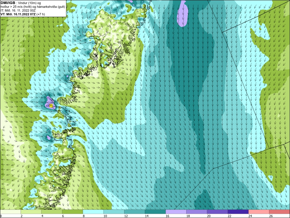This screenshot has width=290, height=218.
Task: Select the 22-24 m/s dark indigo swatch
Action: tap(238, 212)
